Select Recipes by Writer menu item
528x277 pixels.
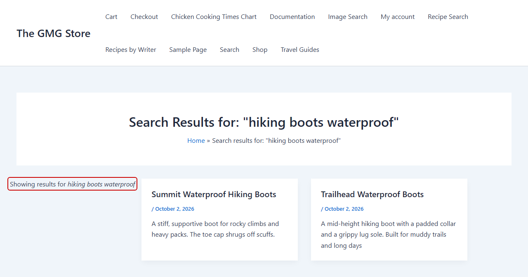tap(131, 50)
